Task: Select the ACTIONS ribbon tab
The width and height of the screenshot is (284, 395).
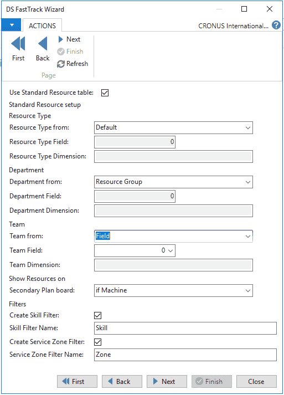Action: click(x=42, y=25)
